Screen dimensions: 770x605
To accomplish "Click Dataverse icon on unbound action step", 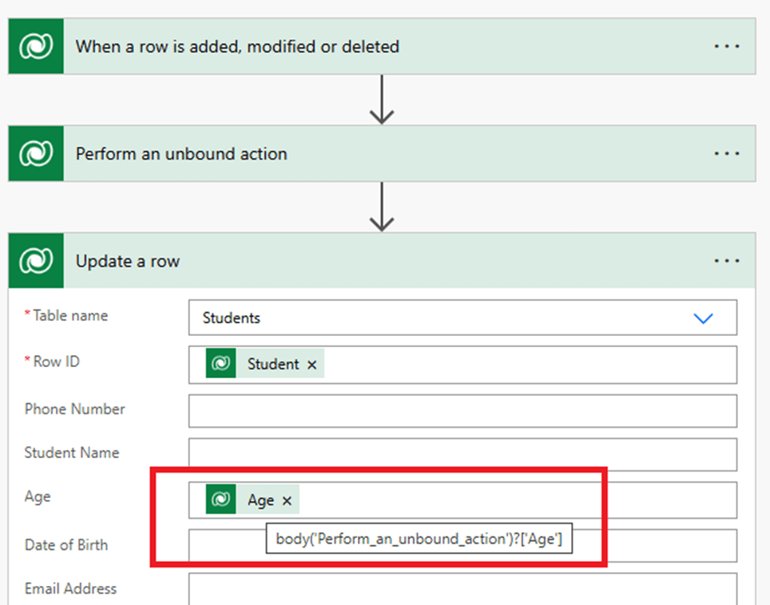I will pyautogui.click(x=36, y=153).
